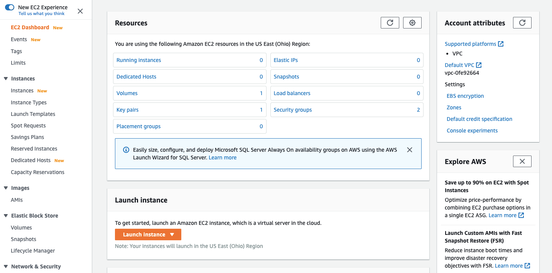Image resolution: width=552 pixels, height=273 pixels.
Task: Click Snapshots in Resources panel
Action: (x=286, y=77)
